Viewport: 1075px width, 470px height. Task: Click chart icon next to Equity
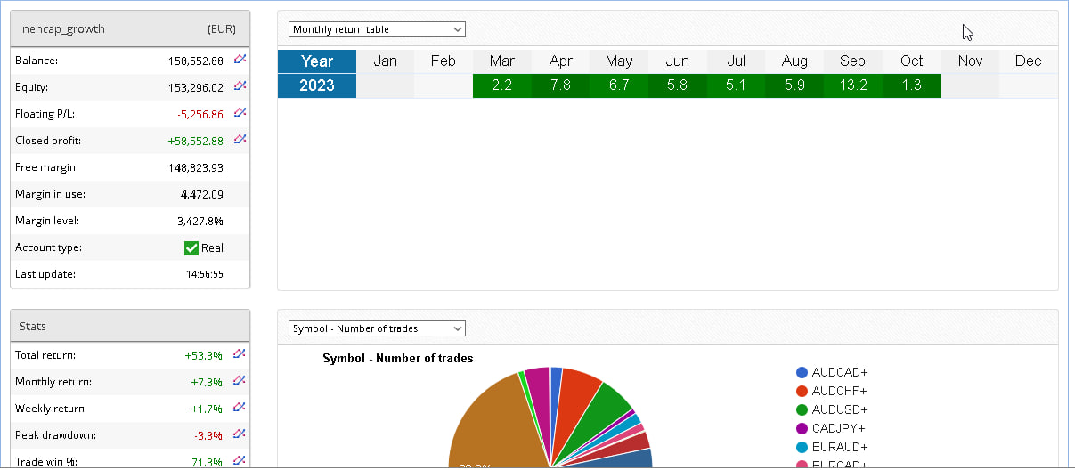tap(240, 86)
